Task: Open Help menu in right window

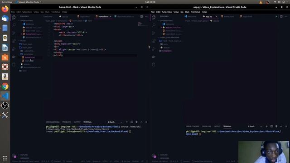Action: (x=204, y=12)
